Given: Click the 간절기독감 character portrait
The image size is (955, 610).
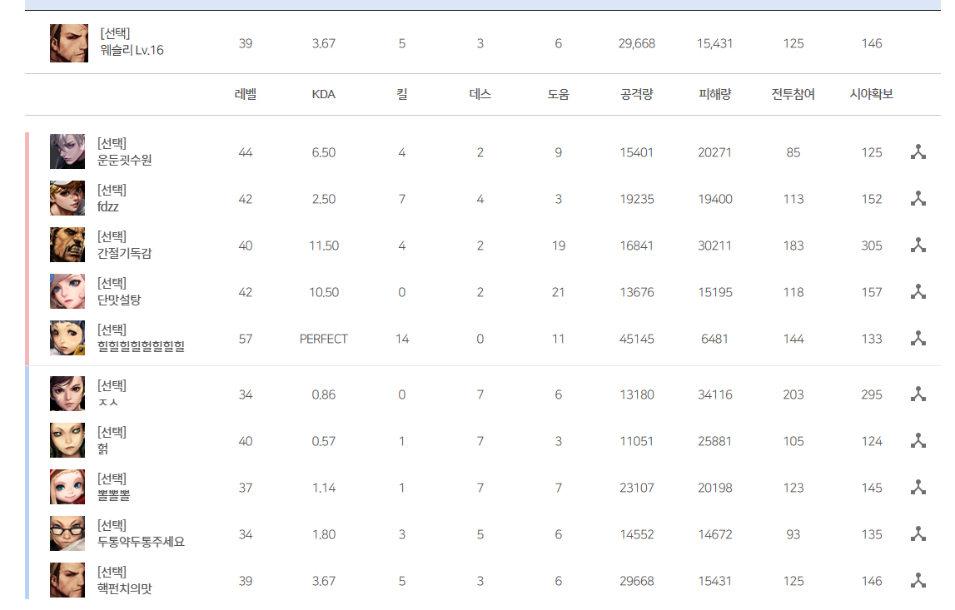Looking at the screenshot, I should tap(67, 245).
